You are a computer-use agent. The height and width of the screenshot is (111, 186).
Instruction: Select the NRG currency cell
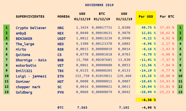[x=61, y=28]
